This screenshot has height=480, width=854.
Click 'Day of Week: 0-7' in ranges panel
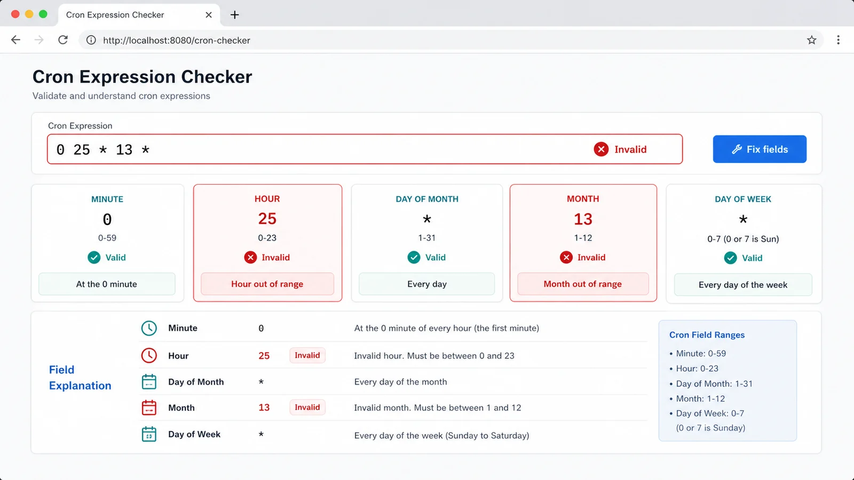pos(710,413)
